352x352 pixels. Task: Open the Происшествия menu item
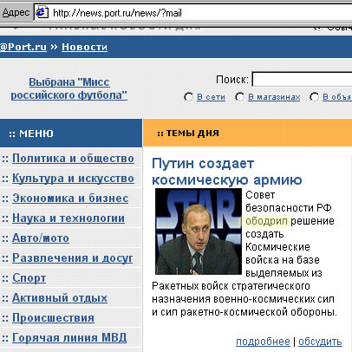click(53, 318)
